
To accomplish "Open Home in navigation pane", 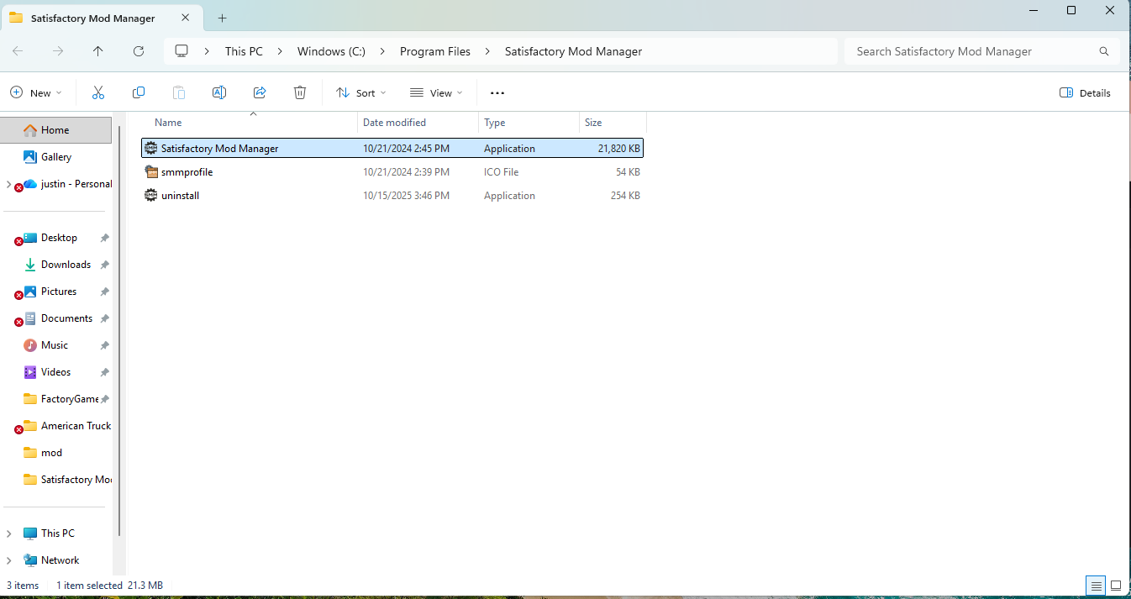I will [55, 130].
